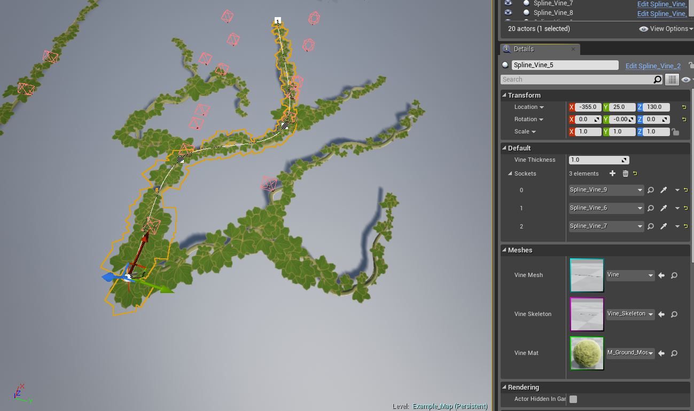Image resolution: width=694 pixels, height=411 pixels.
Task: Use eyedropper picker for socket 1
Action: click(x=664, y=208)
